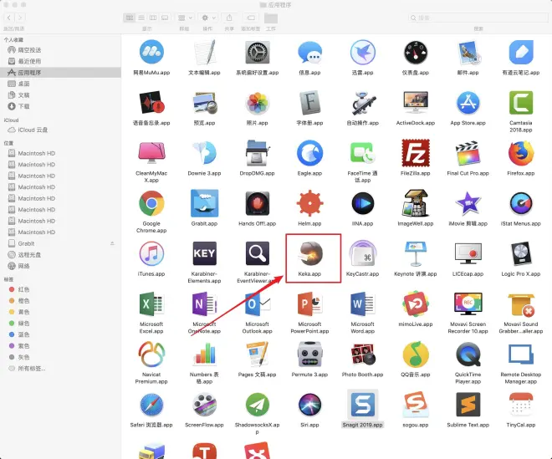This screenshot has width=552, height=459.
Task: Click Movavi Screen Recorder 10.app icon
Action: tap(468, 303)
